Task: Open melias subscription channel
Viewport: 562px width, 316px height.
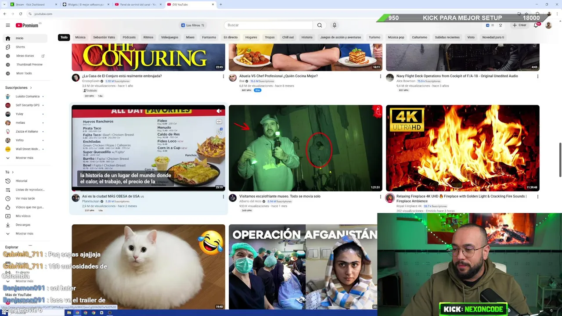Action: (x=25, y=122)
